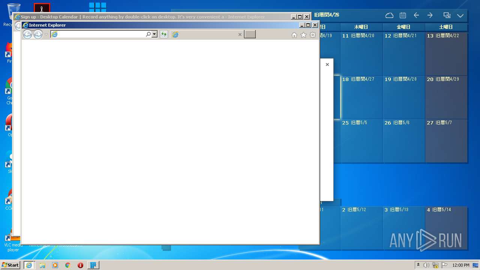The image size is (480, 270).
Task: Open the network status tray icon
Action: [x=435, y=265]
